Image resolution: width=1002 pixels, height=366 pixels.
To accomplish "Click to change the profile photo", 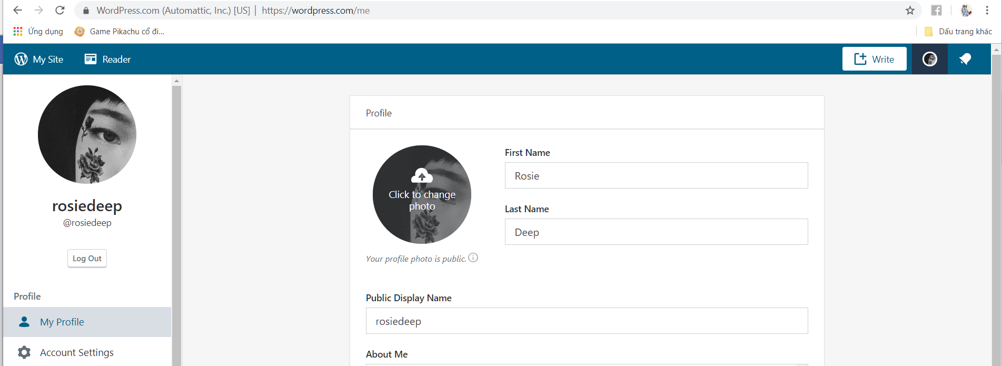I will (422, 194).
